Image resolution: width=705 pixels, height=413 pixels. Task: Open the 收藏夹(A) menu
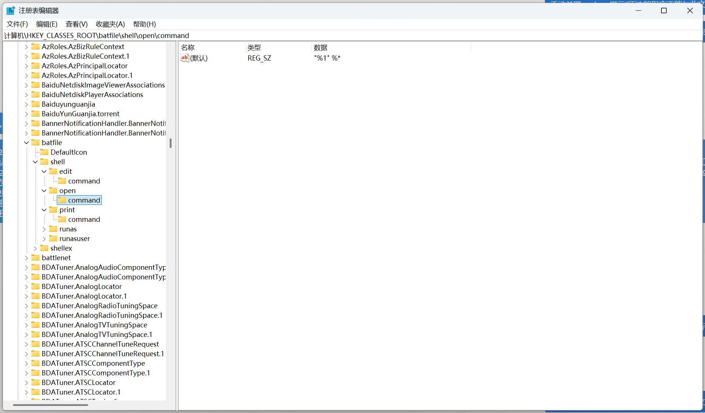pyautogui.click(x=110, y=24)
